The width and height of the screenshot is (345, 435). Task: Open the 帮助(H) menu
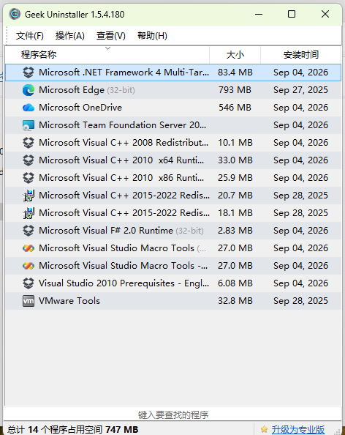[152, 36]
